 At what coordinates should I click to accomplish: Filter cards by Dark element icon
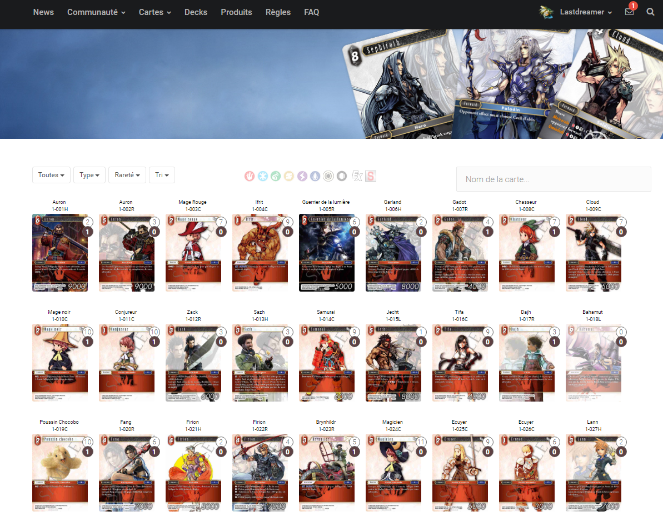[342, 176]
